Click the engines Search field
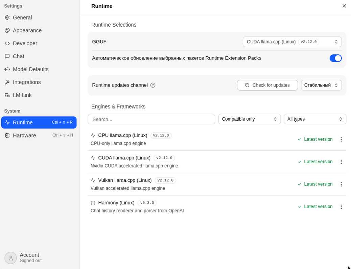The width and height of the screenshot is (351, 269). click(151, 119)
